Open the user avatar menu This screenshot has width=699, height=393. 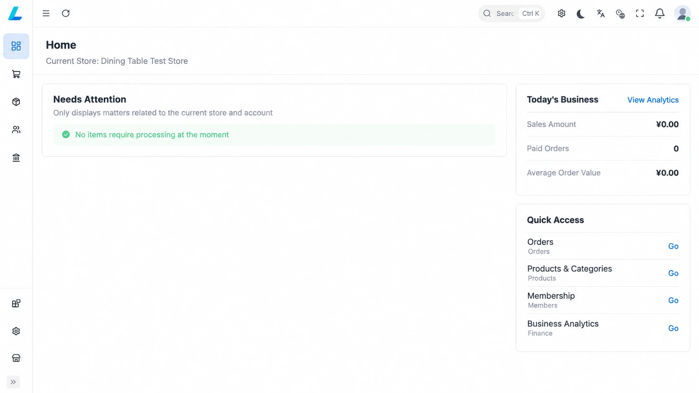tap(682, 13)
